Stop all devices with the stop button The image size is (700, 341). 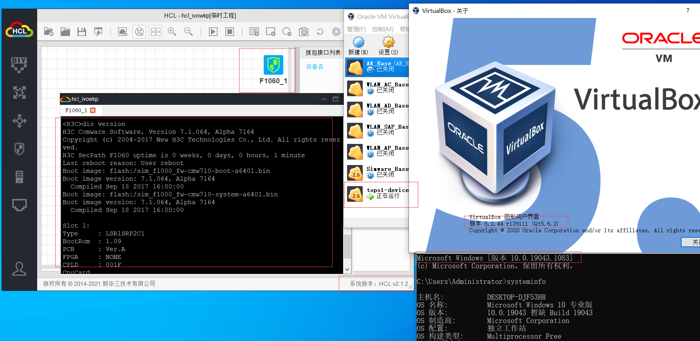(230, 32)
